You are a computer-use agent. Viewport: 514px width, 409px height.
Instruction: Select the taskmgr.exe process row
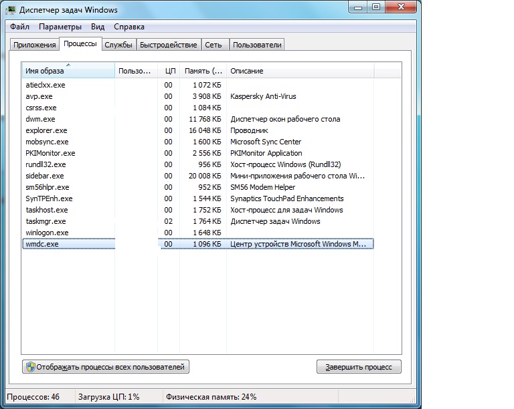pyautogui.click(x=46, y=221)
